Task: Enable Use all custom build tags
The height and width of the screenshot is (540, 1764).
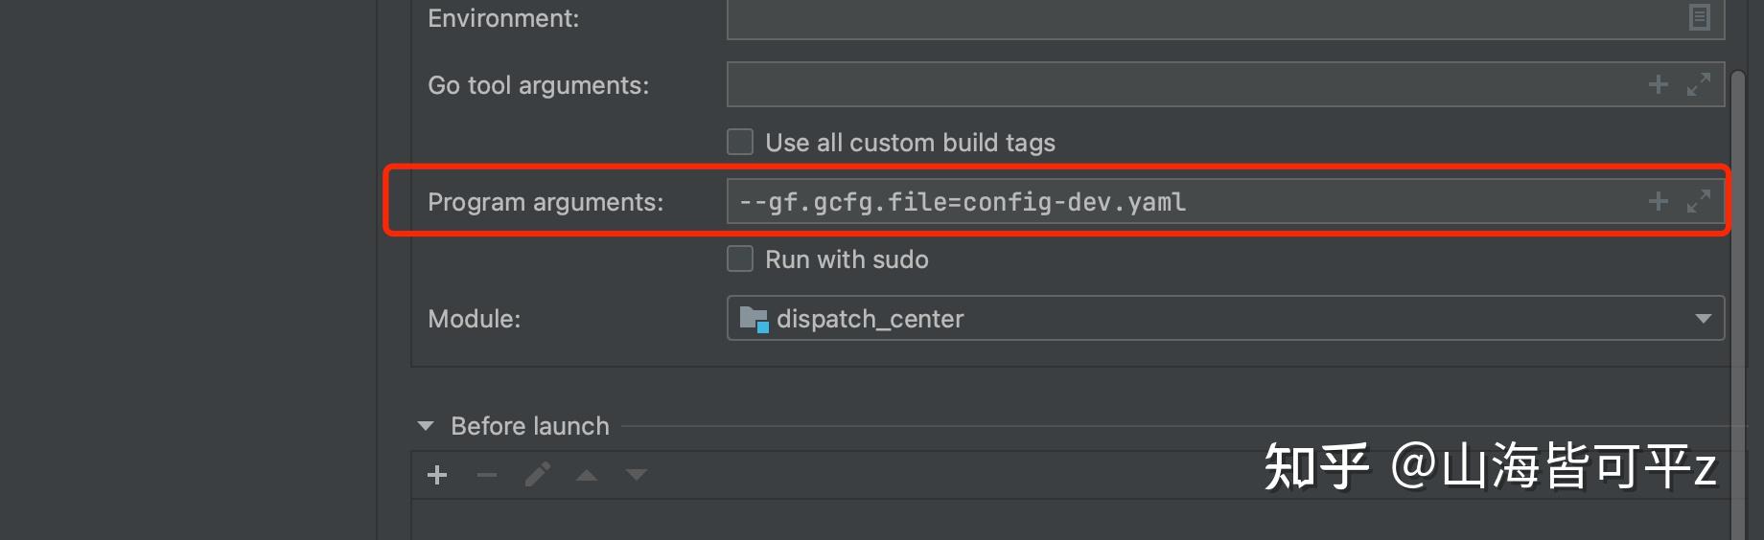Action: tap(740, 143)
